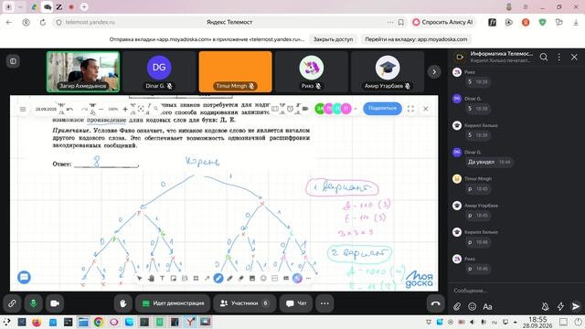Open more whiteboard tools (three dots)
Image resolution: width=585 pixels, height=329 pixels.
coord(309,278)
